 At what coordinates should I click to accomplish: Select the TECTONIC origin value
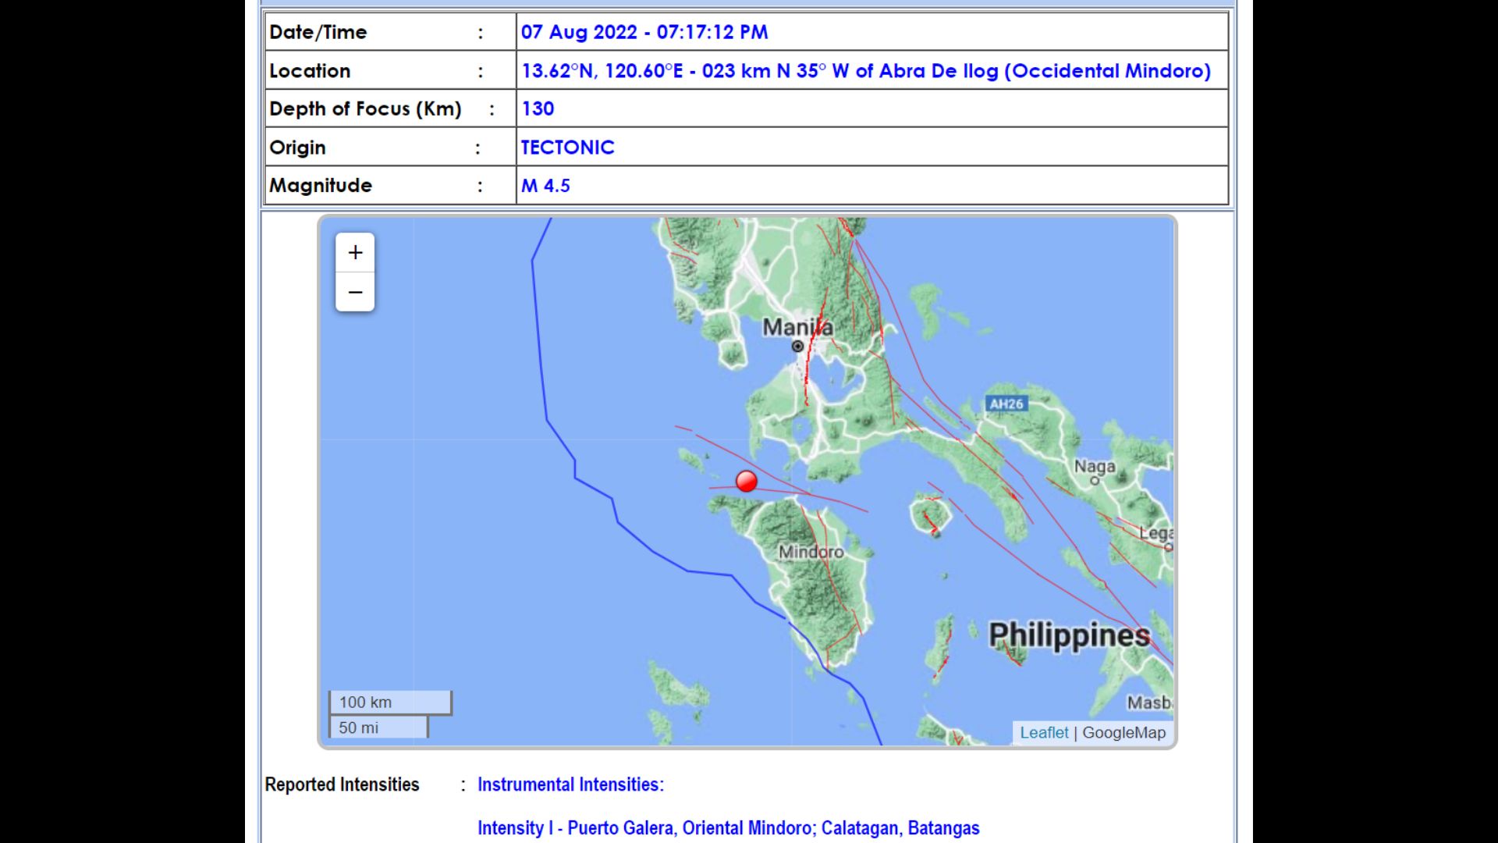(x=567, y=148)
